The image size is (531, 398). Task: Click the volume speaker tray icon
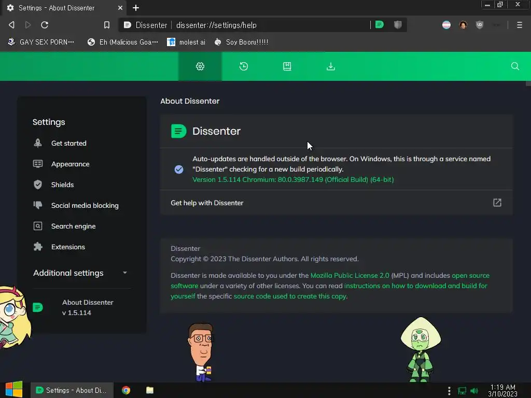point(474,391)
